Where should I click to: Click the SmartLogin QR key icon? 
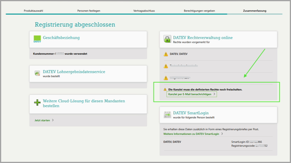pos(167,114)
